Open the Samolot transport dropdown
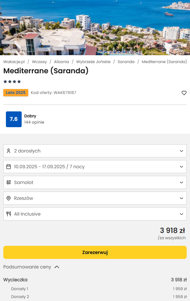Viewport: 190px width, 301px height. coord(95,182)
